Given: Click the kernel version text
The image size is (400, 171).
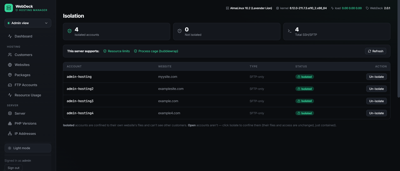Looking at the screenshot, I should click(308, 8).
